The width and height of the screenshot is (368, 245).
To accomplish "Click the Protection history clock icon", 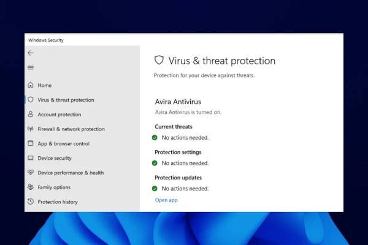I will [31, 202].
